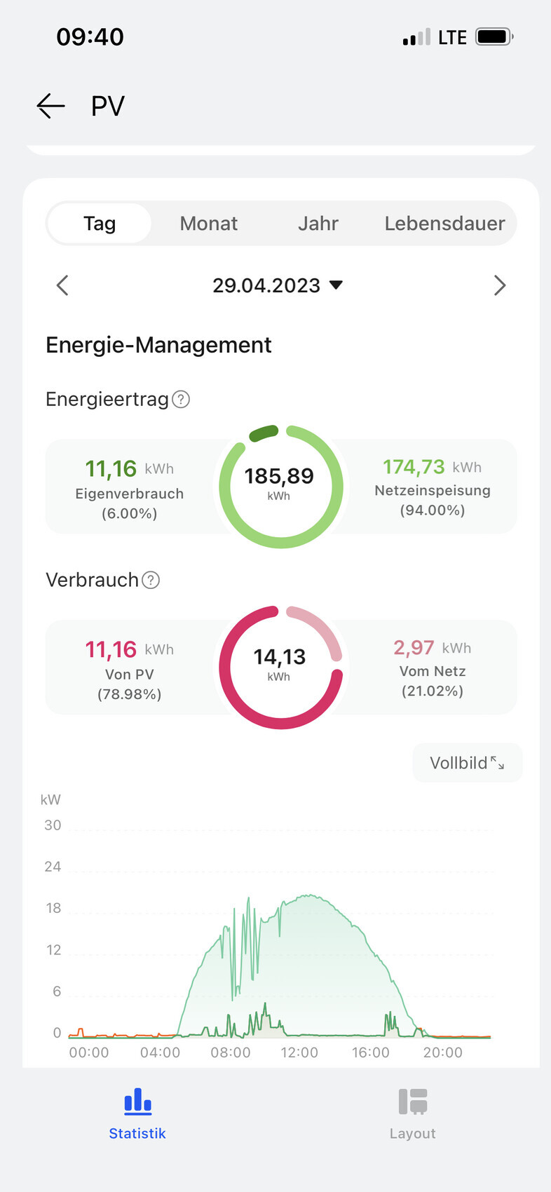Tap the Verbrauch help question mark
This screenshot has width=551, height=1192.
151,581
